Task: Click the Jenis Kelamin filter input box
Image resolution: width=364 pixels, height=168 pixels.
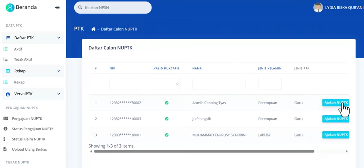Action: [x=270, y=84]
